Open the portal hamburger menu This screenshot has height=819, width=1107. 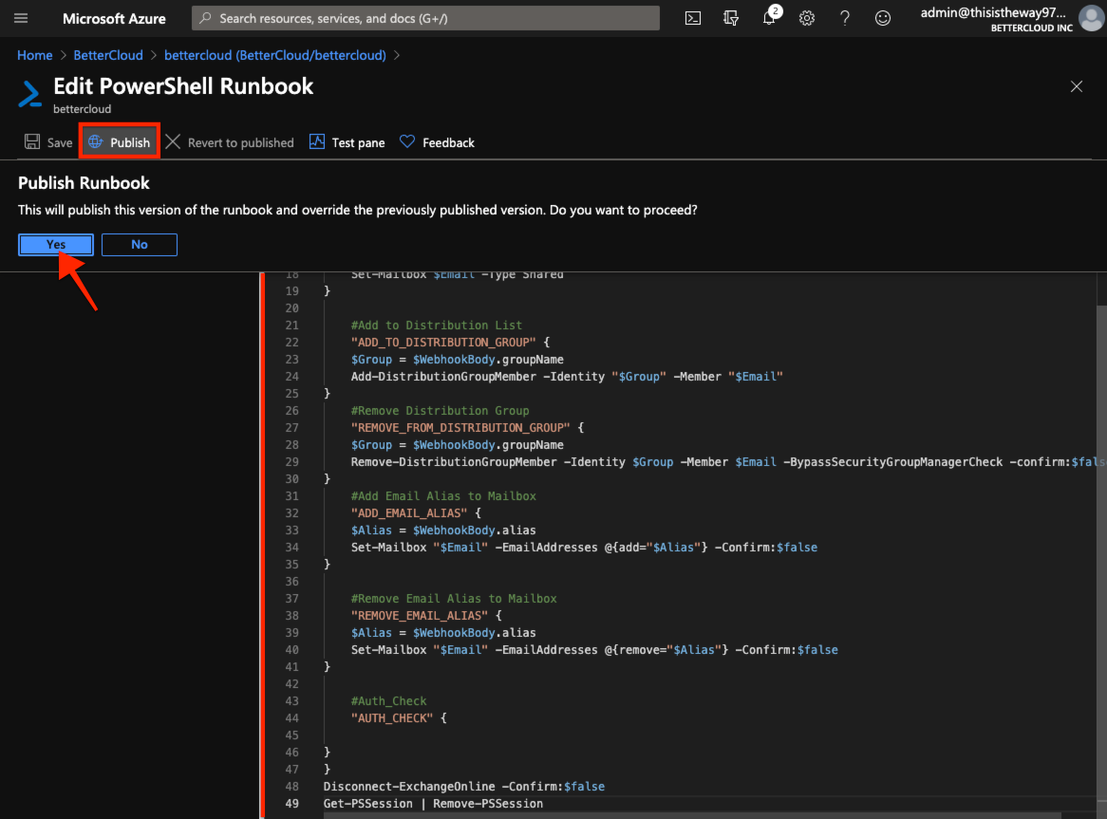point(20,17)
